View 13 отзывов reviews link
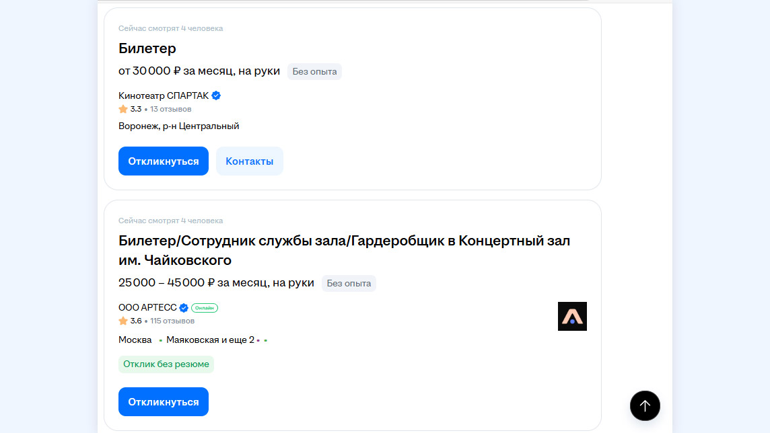The image size is (770, 433). (171, 110)
